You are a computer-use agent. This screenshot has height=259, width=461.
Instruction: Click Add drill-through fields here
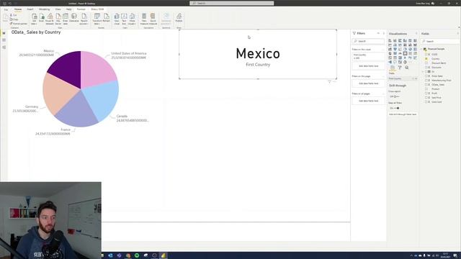403,114
